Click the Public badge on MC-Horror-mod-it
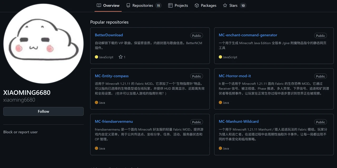 pos(320,76)
